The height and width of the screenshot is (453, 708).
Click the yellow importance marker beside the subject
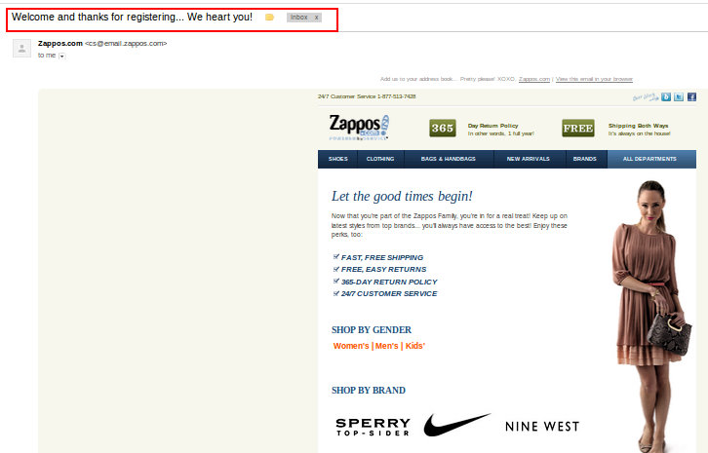point(269,18)
